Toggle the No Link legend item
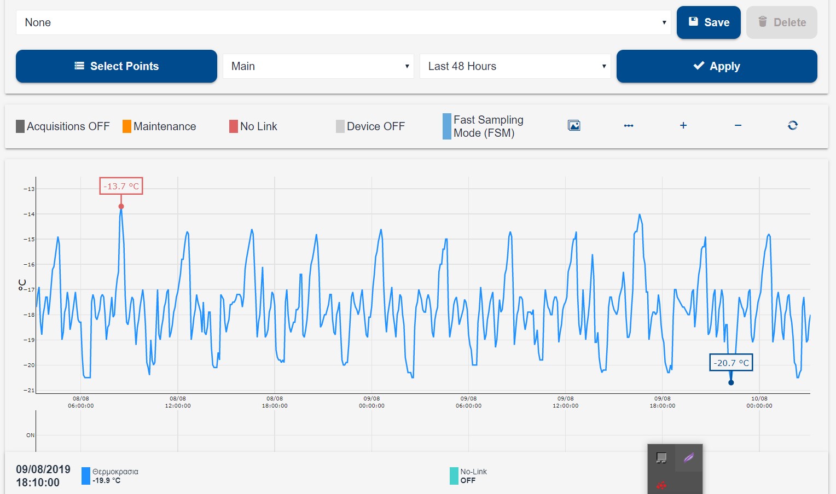Image resolution: width=836 pixels, height=494 pixels. pyautogui.click(x=253, y=126)
